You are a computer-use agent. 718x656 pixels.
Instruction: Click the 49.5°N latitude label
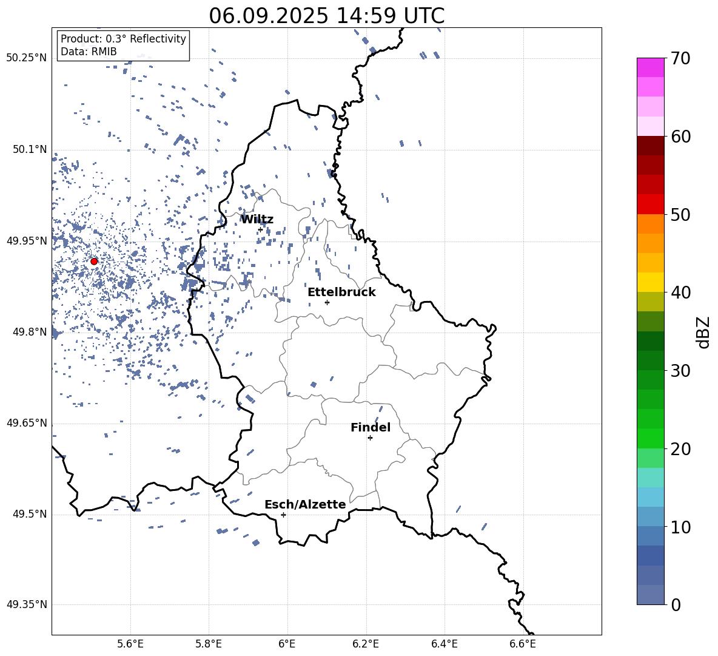[30, 513]
